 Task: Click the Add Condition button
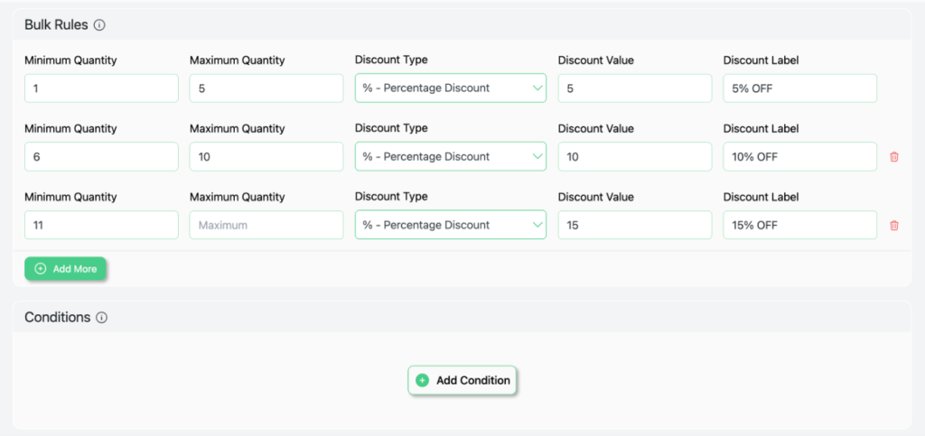(462, 380)
